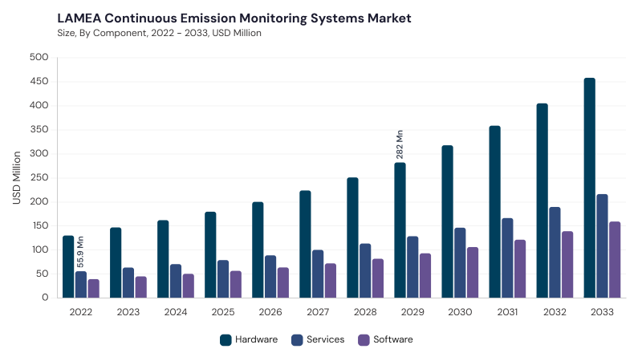Click the 500 y-axis value
Viewport: 642px width, 361px height.
click(39, 57)
